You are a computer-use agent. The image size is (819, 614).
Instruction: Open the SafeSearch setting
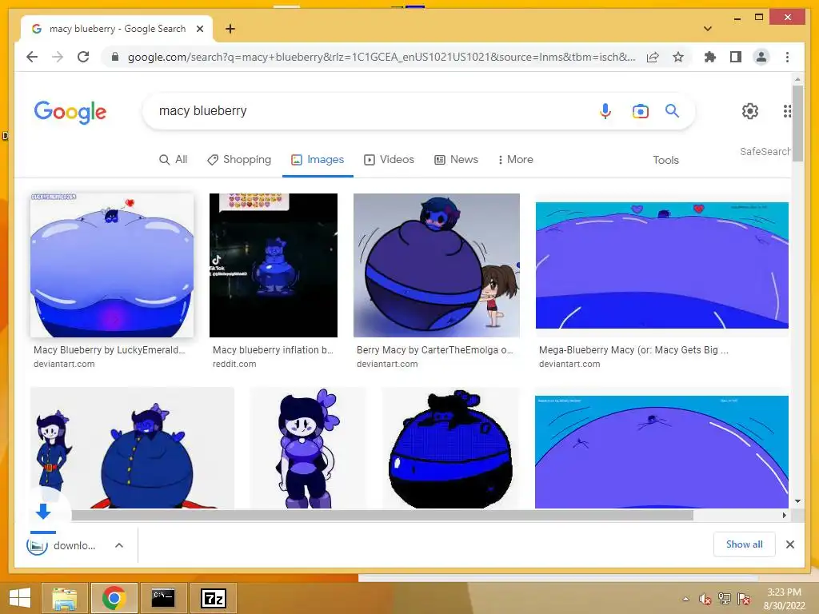pos(765,151)
